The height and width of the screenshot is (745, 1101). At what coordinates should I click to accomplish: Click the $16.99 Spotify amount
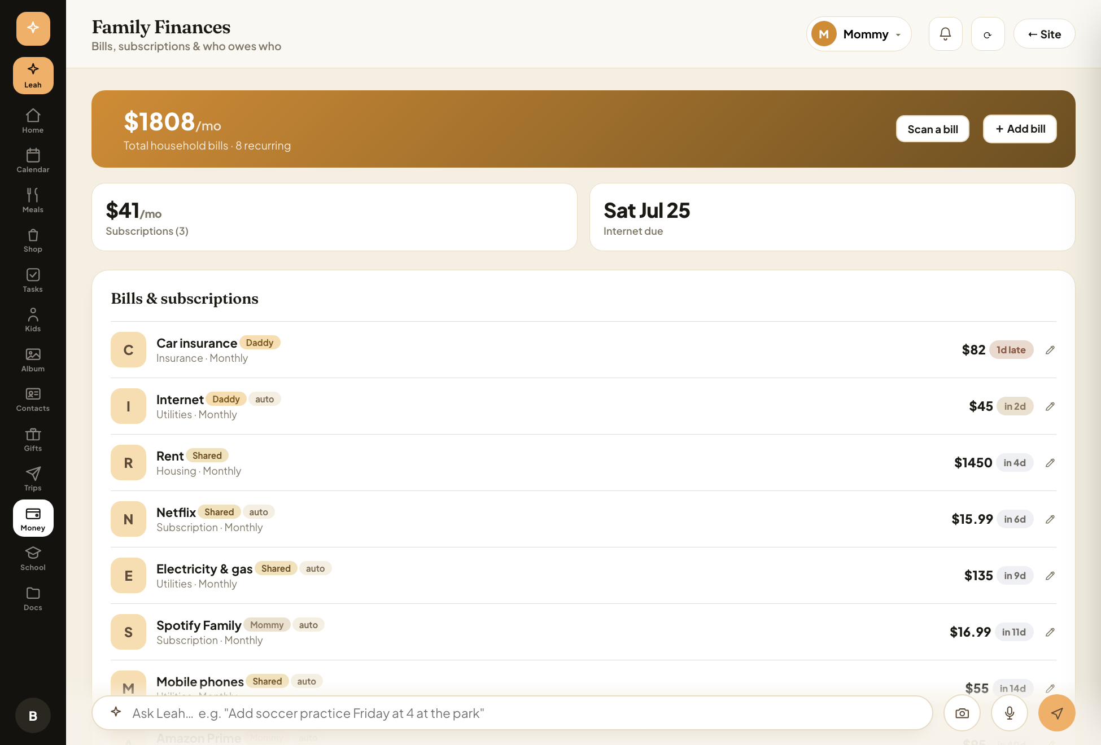pos(970,632)
